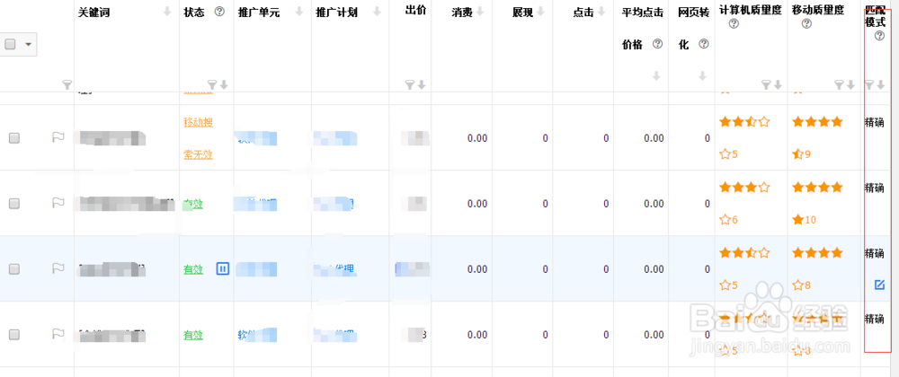
Task: Click 精确 in the mobile score 10 row
Action: pyautogui.click(x=874, y=187)
